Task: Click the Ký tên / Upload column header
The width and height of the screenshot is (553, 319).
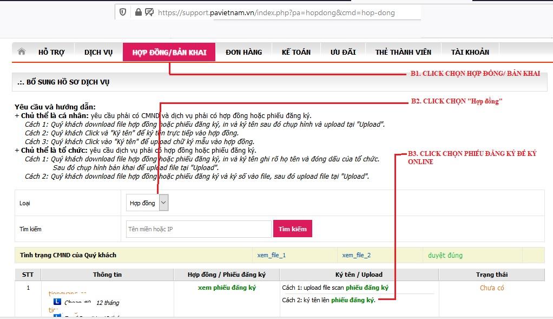Action: [359, 275]
